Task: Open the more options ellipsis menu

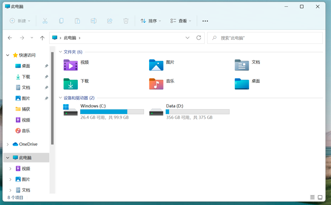Action: [x=205, y=21]
